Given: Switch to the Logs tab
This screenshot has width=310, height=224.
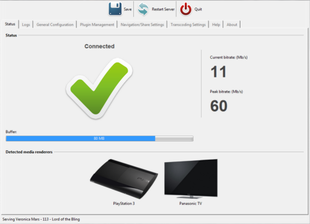Looking at the screenshot, I should click(26, 25).
